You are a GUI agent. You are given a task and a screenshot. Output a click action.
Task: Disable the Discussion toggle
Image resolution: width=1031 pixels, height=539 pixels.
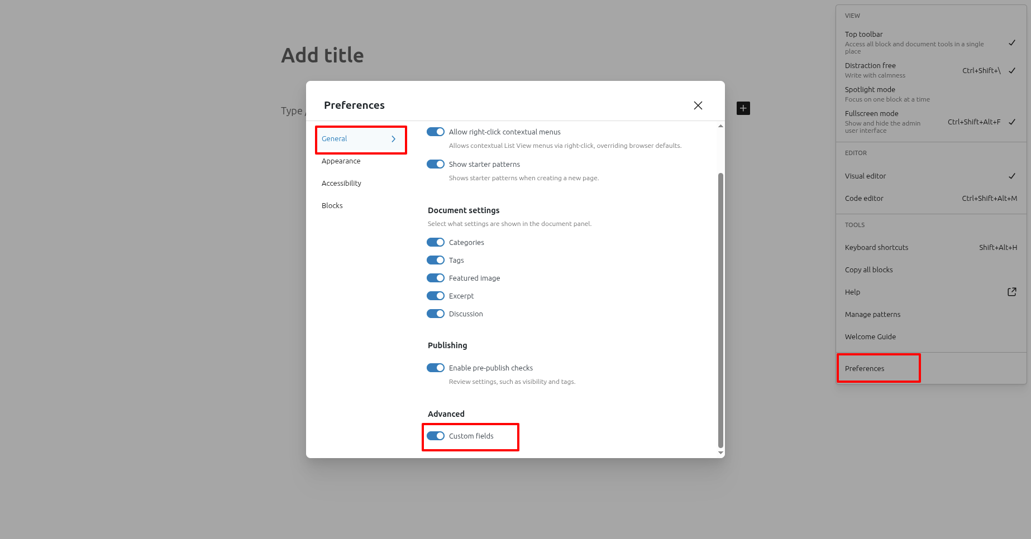[436, 314]
